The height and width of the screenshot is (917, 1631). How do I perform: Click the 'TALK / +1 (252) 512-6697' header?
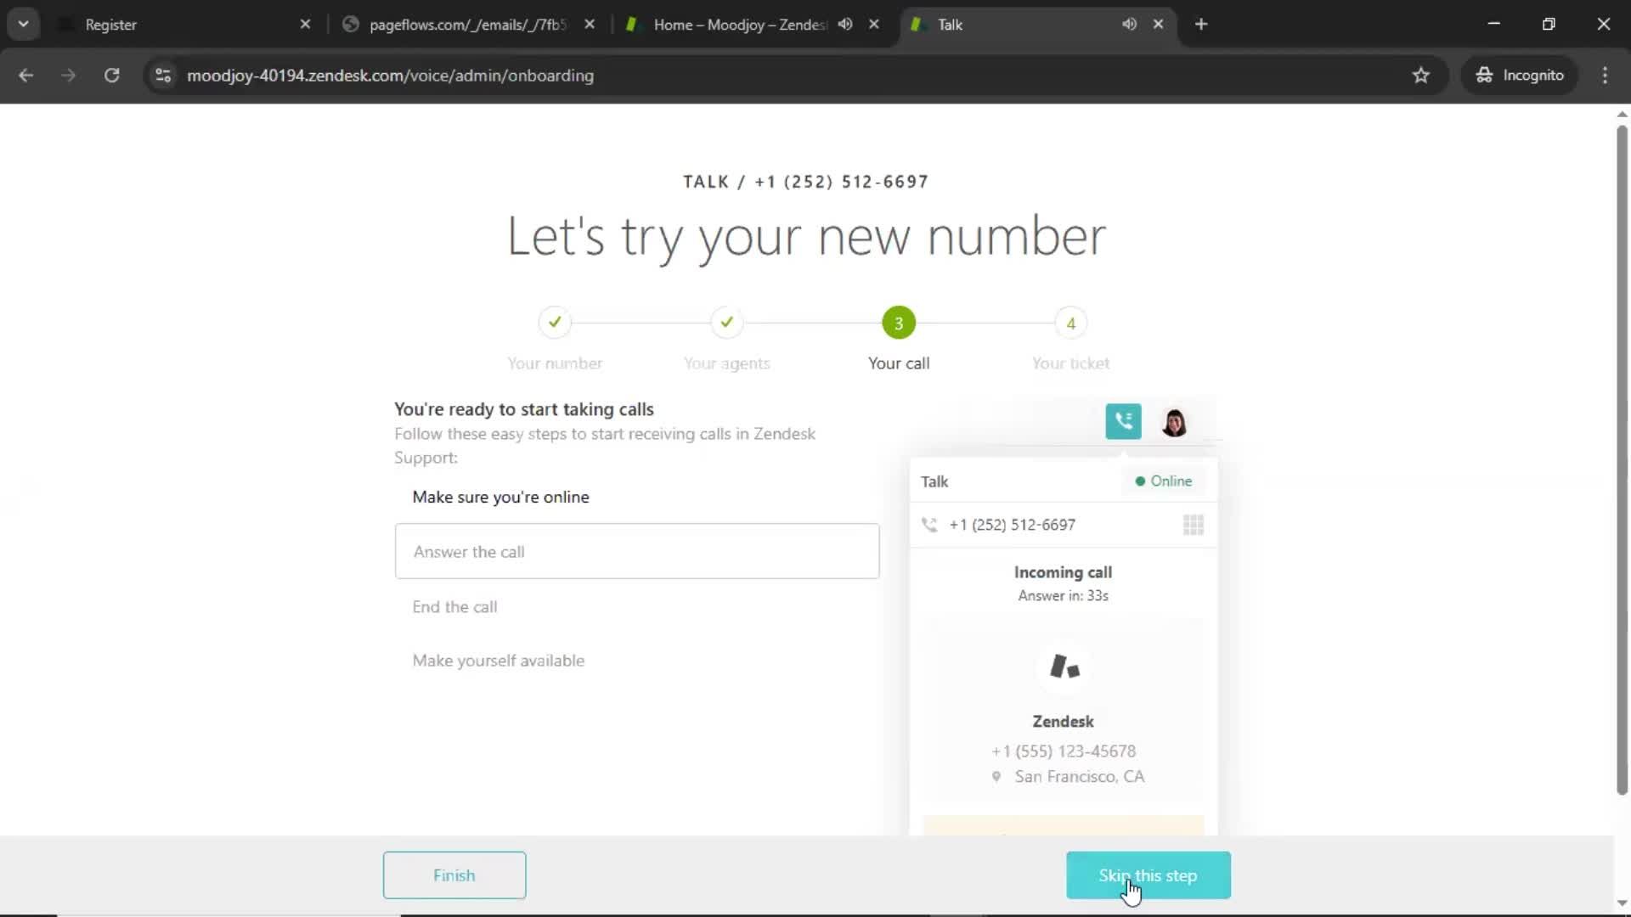tap(805, 182)
